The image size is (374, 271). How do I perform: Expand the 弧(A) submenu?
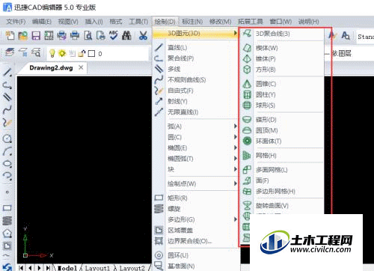[195, 127]
